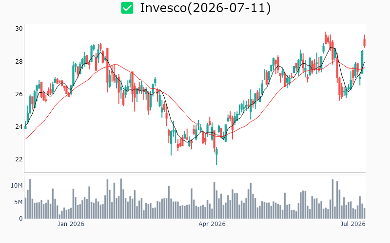Click the 30 price axis label
Viewport: 390px width, 243px height.
[x=19, y=29]
